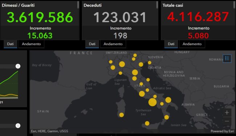Image resolution: width=236 pixels, height=136 pixels.
Task: Click the 15.063 increment value
Action: tap(40, 36)
